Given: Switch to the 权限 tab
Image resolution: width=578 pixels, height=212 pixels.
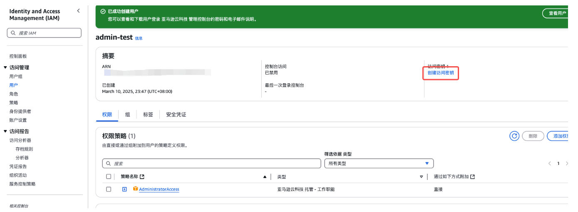Looking at the screenshot, I should [x=107, y=115].
